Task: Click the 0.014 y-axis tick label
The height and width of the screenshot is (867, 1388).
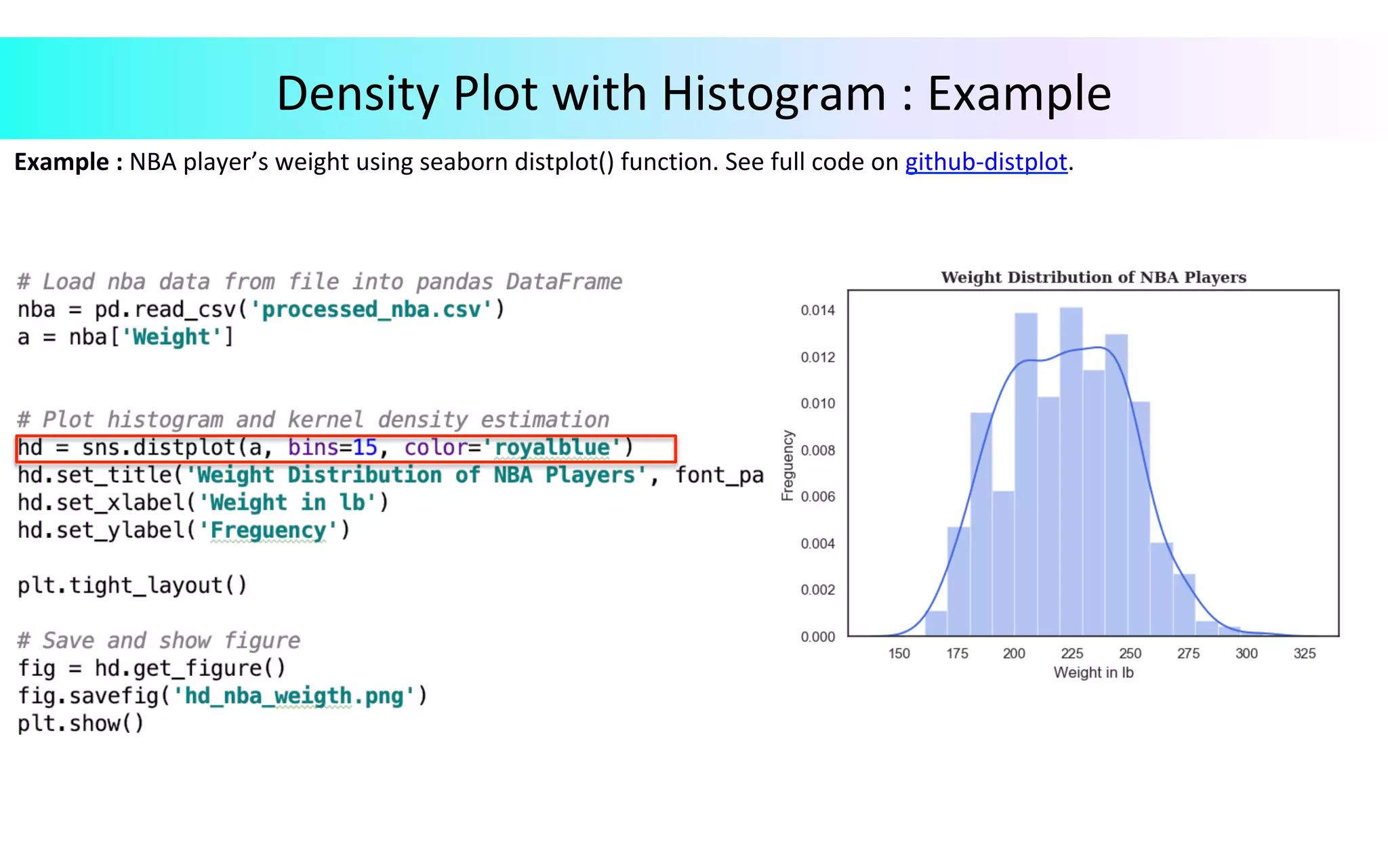Action: point(817,310)
